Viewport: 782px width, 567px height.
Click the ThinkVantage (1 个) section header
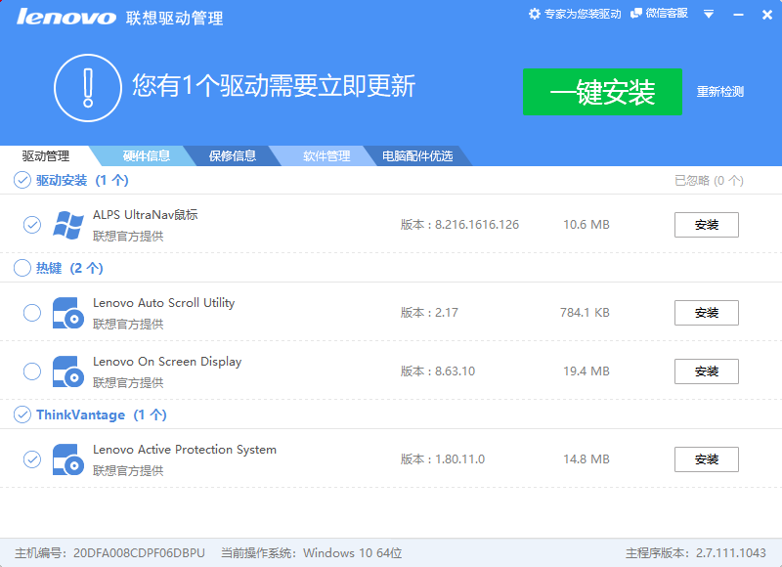[102, 414]
